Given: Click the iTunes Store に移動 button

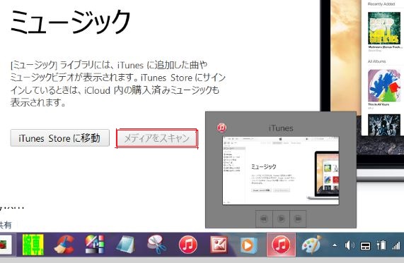Looking at the screenshot, I should tap(59, 138).
